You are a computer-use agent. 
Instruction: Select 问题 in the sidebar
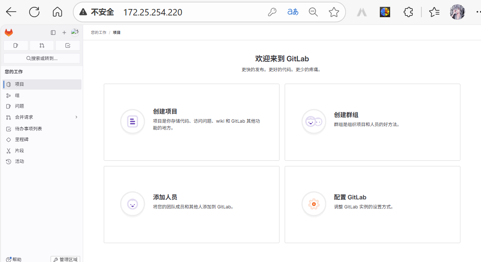pos(42,106)
